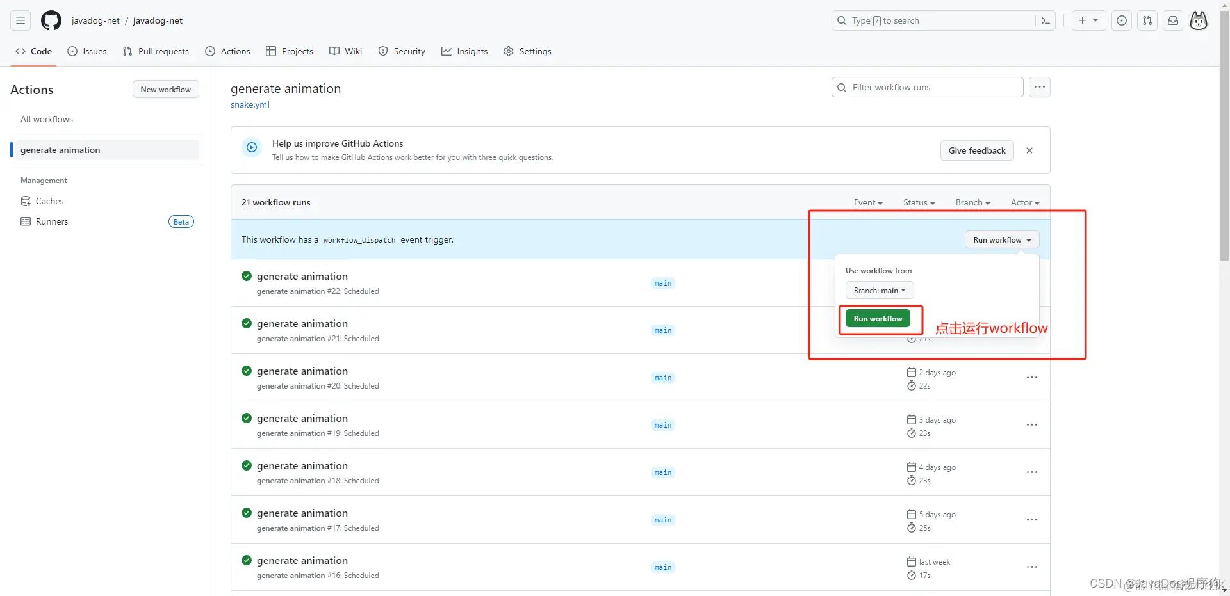Open the Security tab
The width and height of the screenshot is (1230, 596).
[402, 51]
